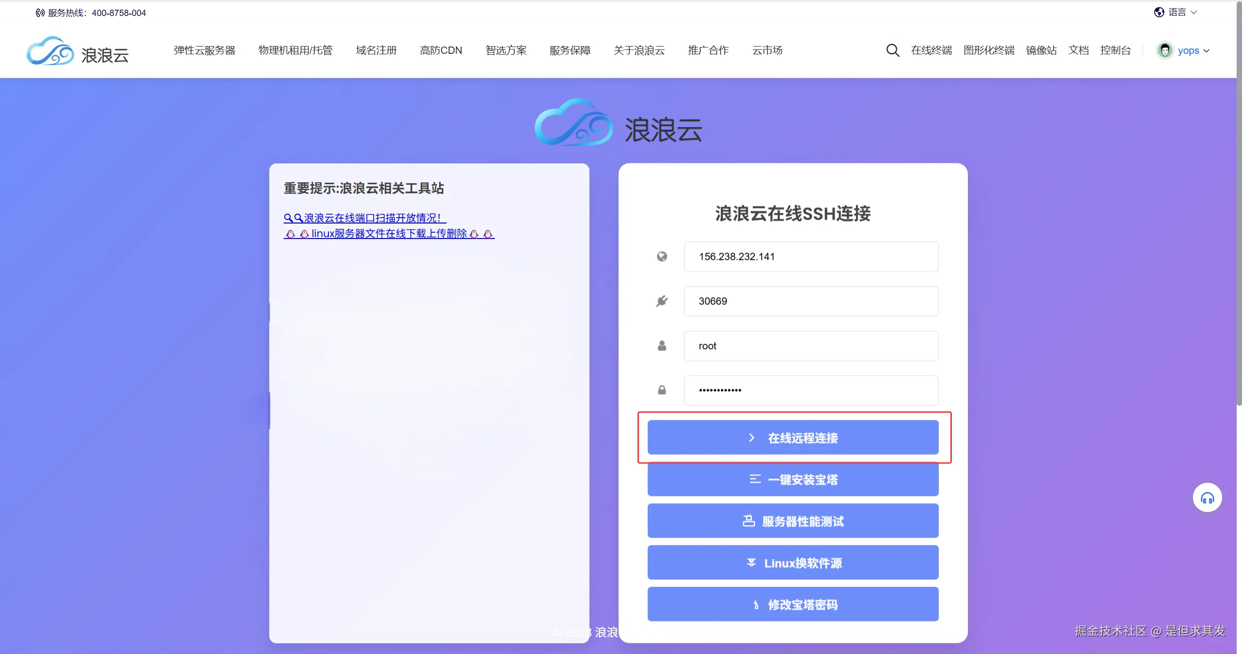Click the 修改宝塔密码 button

click(x=793, y=604)
